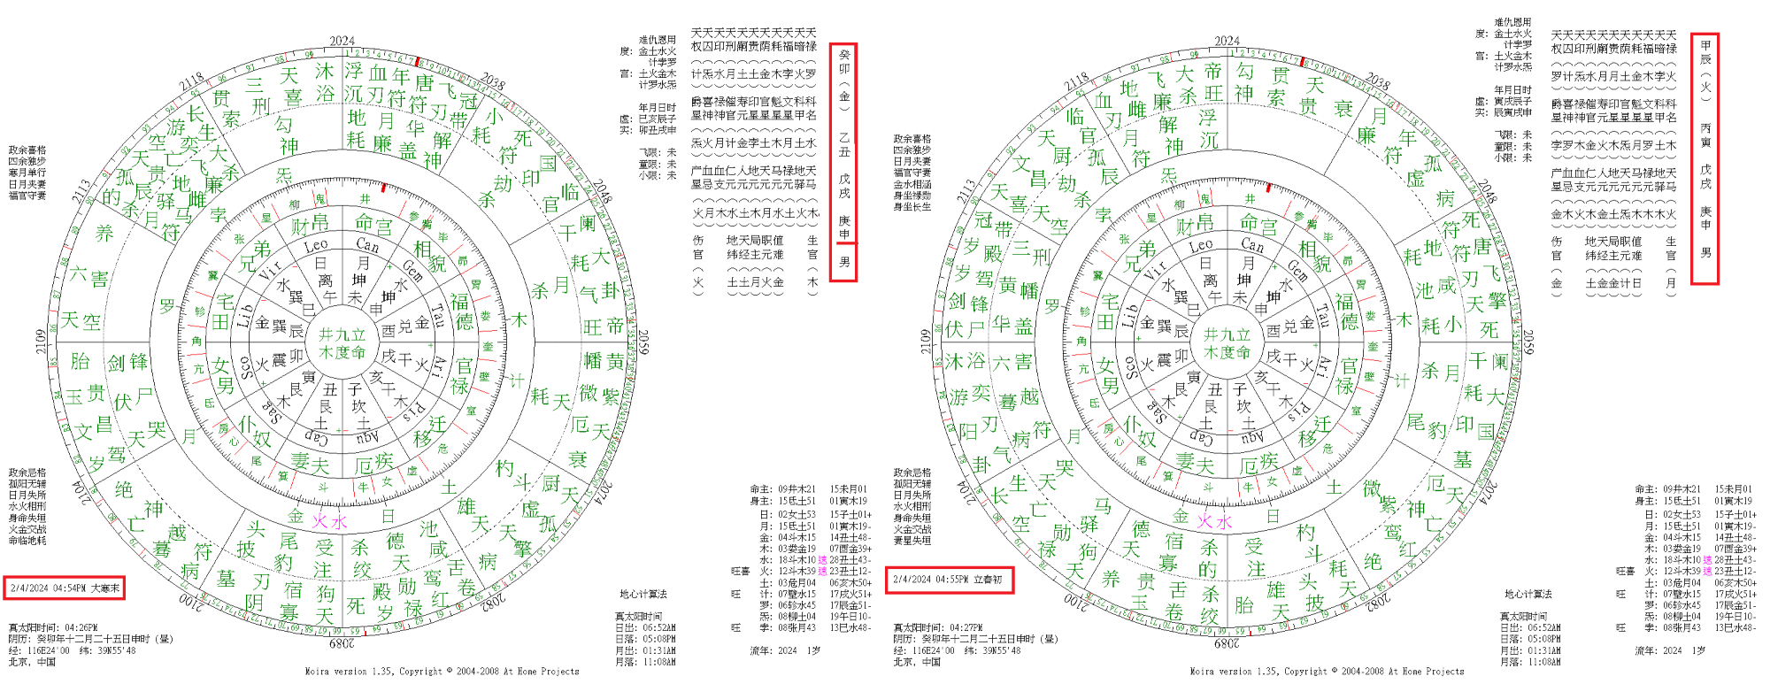Click 命主: 09井木21 row in left chart
Image resolution: width=1770 pixels, height=684 pixels.
[809, 488]
